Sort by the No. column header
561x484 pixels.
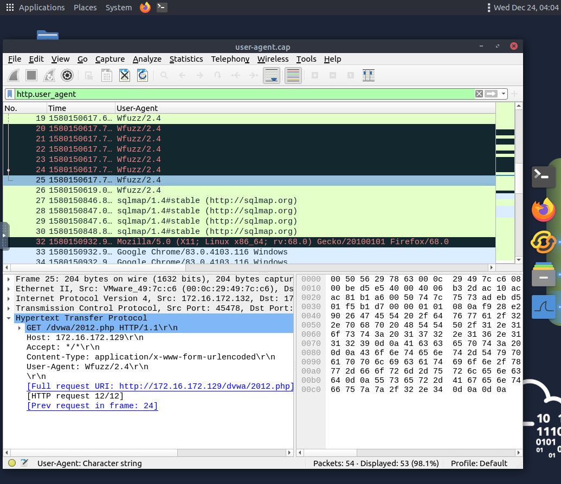(25, 108)
